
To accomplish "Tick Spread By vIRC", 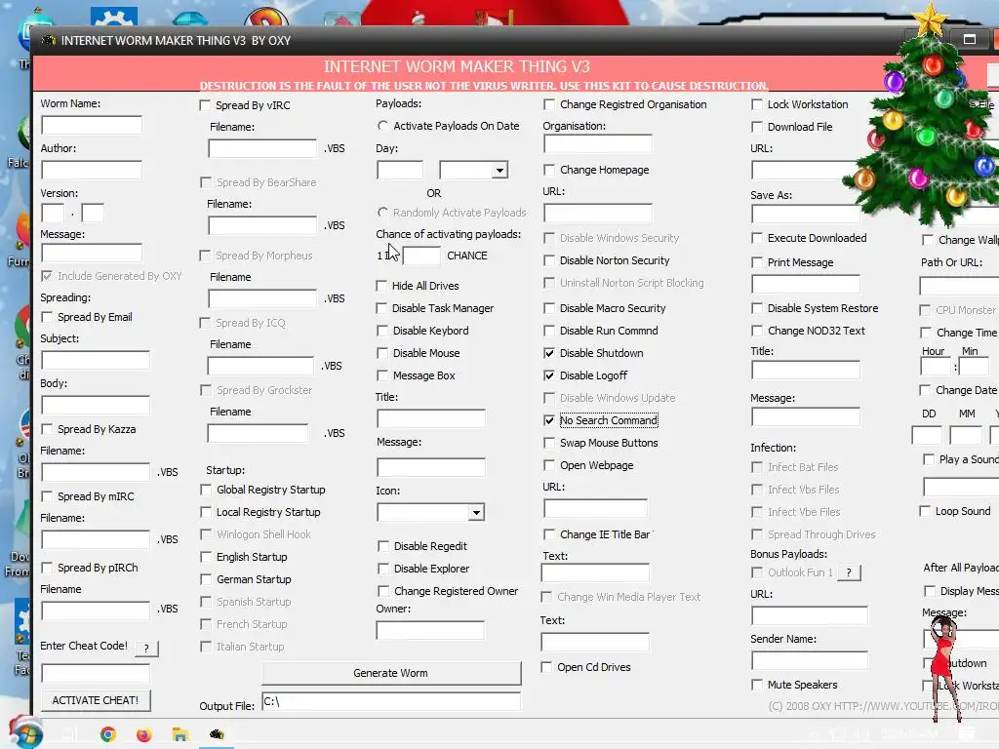I will pos(205,105).
